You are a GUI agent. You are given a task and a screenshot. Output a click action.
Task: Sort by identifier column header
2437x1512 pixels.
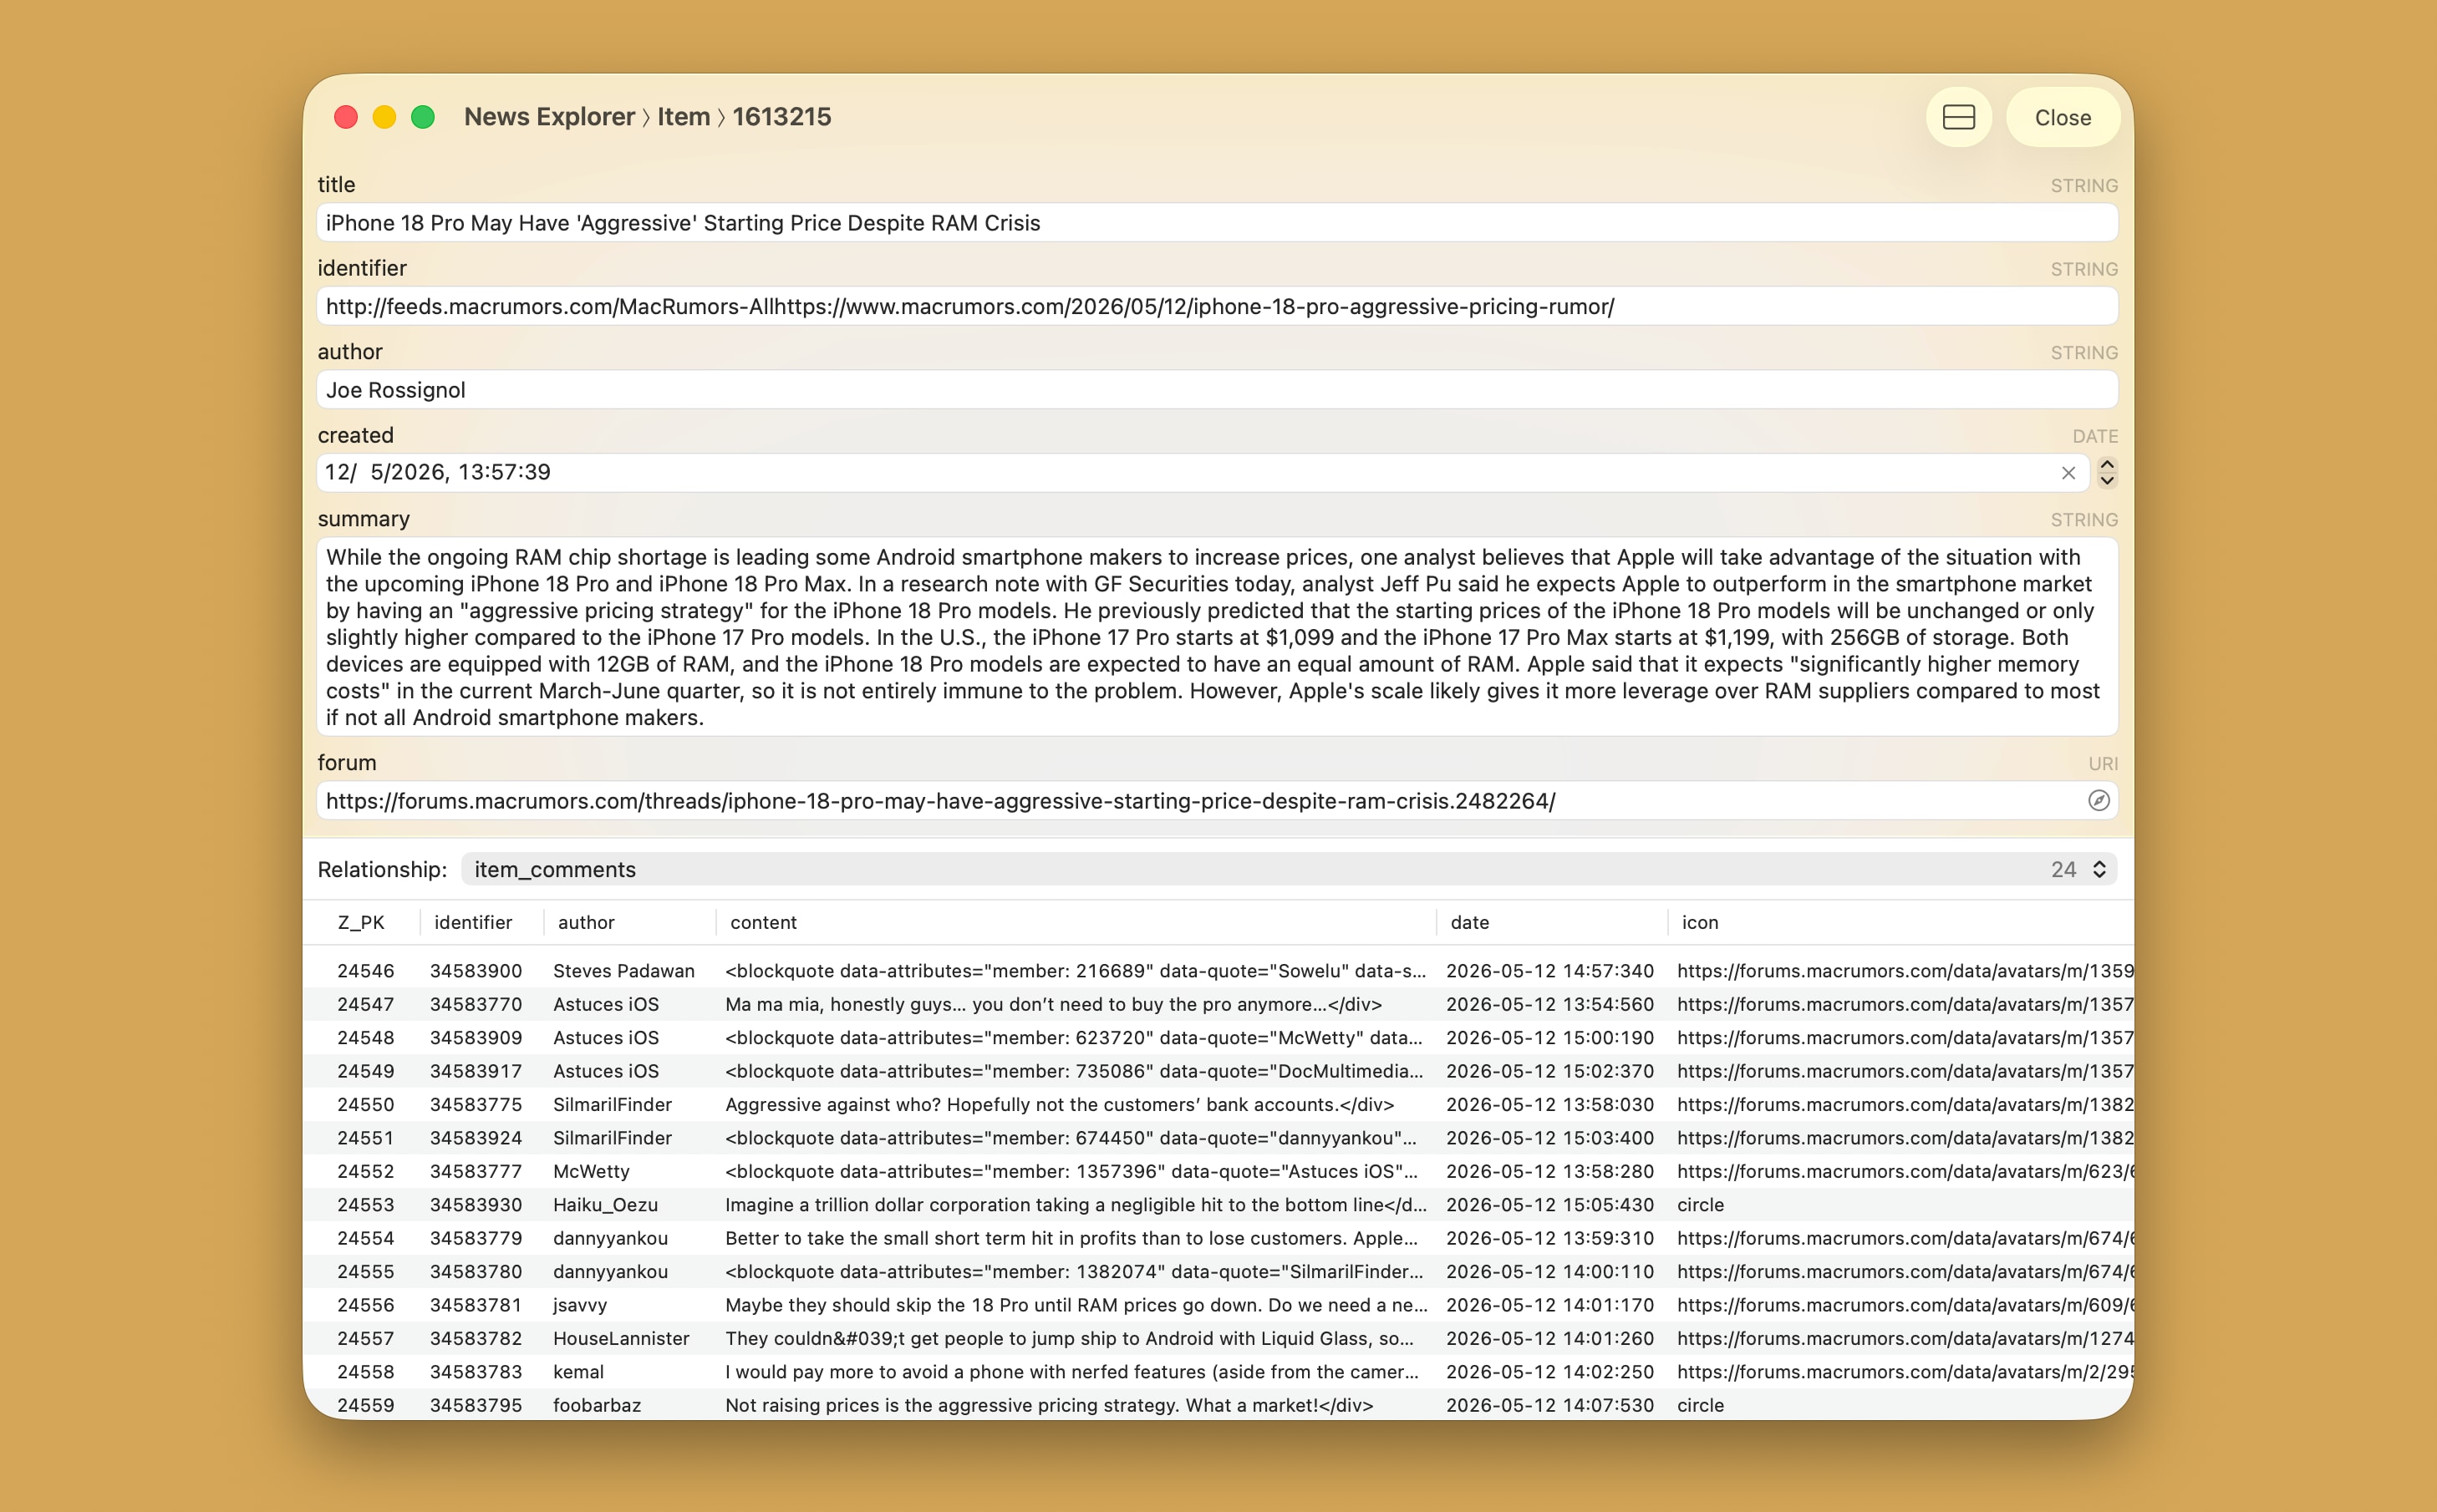click(473, 922)
